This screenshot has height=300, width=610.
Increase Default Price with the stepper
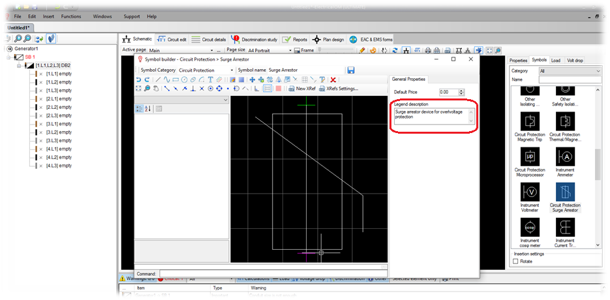tap(461, 91)
